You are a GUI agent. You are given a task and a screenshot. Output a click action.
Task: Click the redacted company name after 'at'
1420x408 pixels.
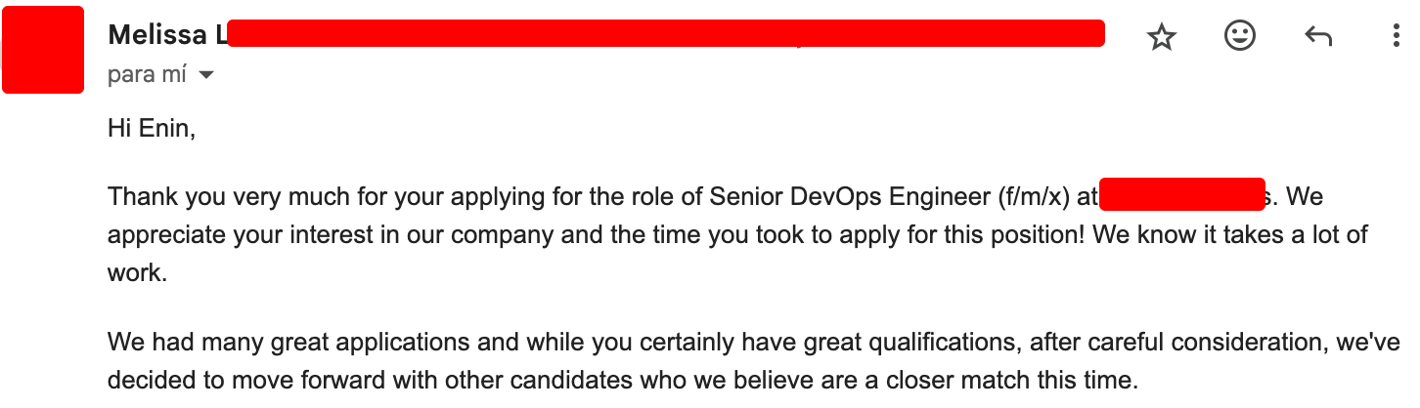coord(1181,193)
